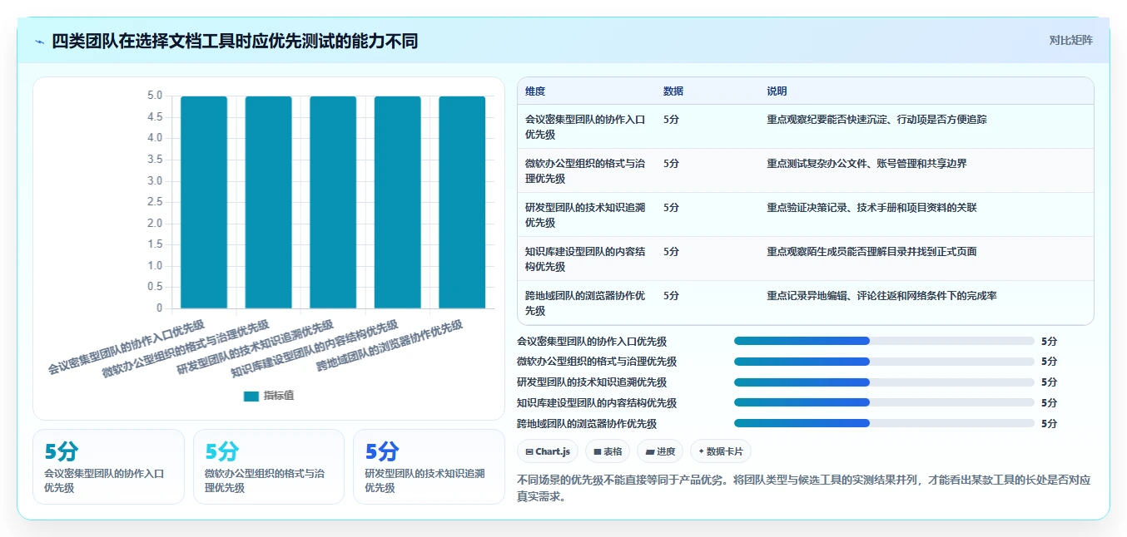Click the first chart bar for 会议密集型团队
Viewport: 1127px width, 537px height.
[x=204, y=202]
